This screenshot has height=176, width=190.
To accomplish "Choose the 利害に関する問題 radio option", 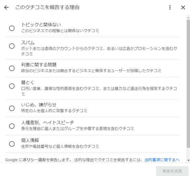I will 12,68.
